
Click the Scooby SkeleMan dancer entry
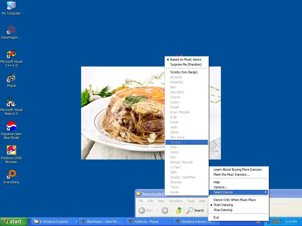(187, 177)
